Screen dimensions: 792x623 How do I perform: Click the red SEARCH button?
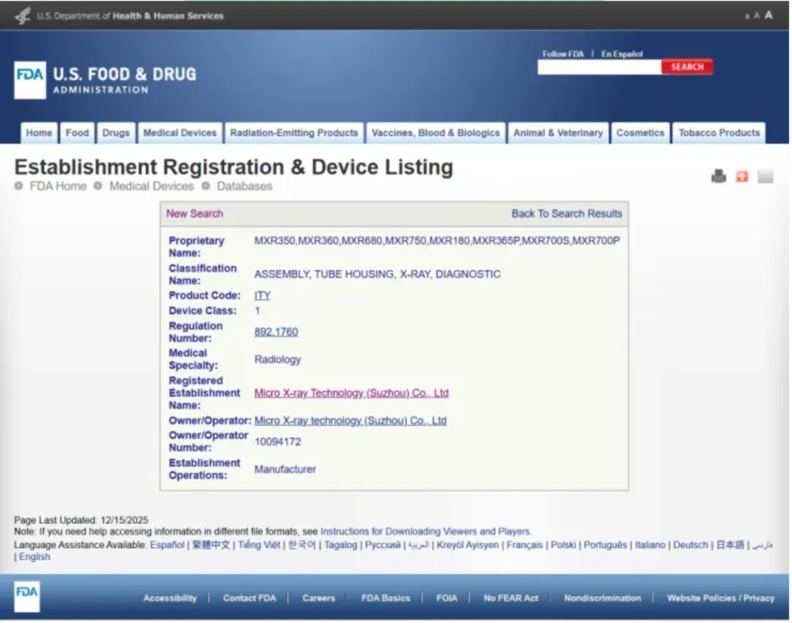click(x=686, y=67)
